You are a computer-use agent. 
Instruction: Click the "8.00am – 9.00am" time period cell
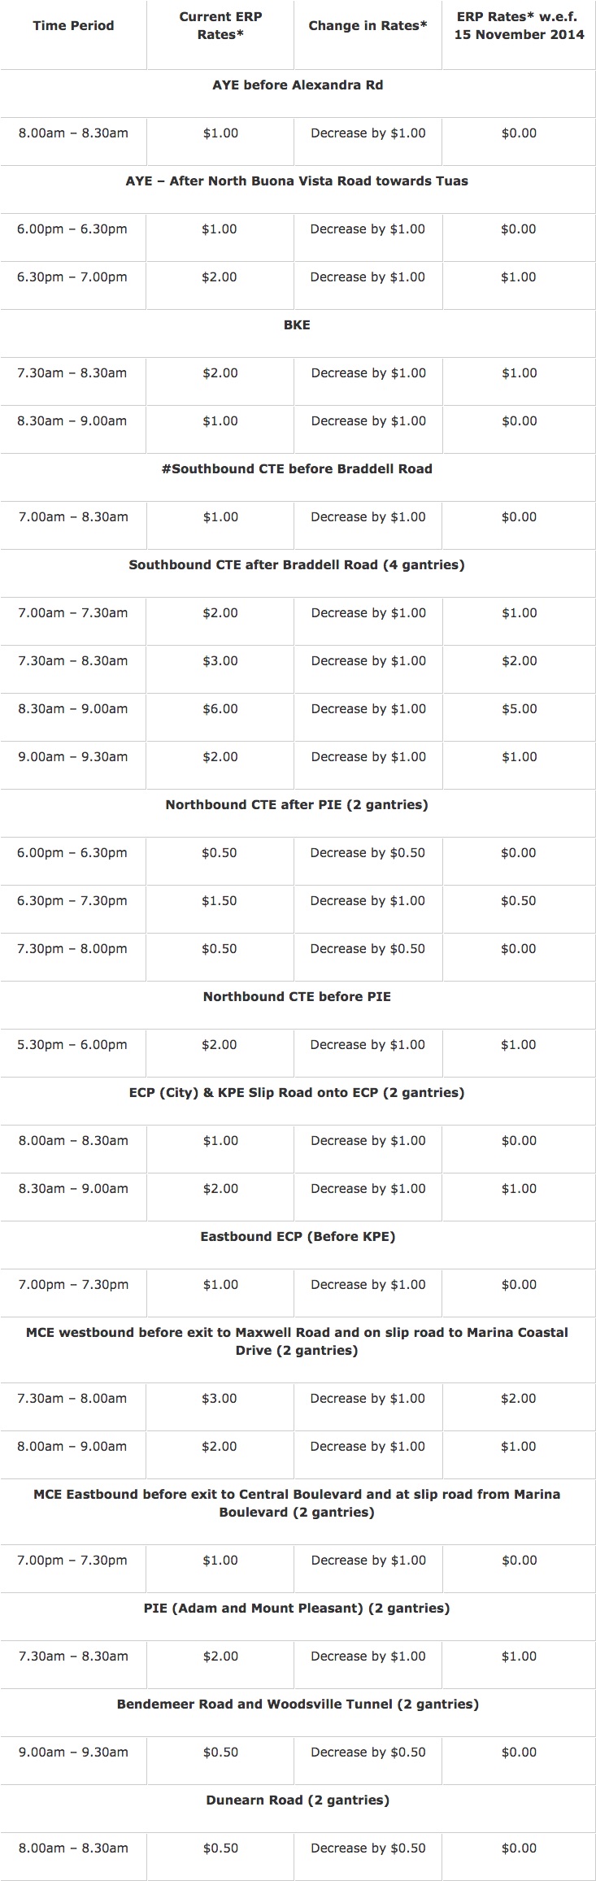coord(73,1447)
